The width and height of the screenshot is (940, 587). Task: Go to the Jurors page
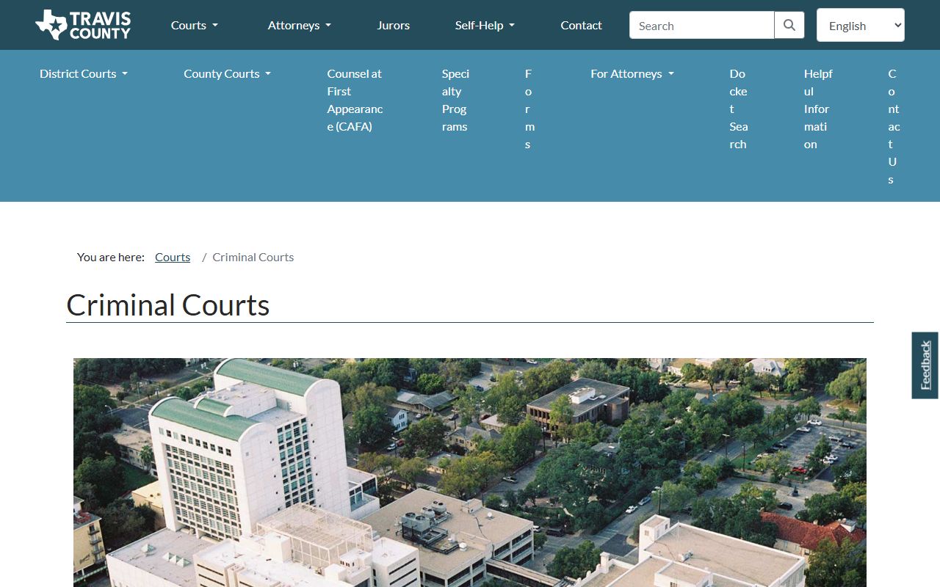point(394,25)
